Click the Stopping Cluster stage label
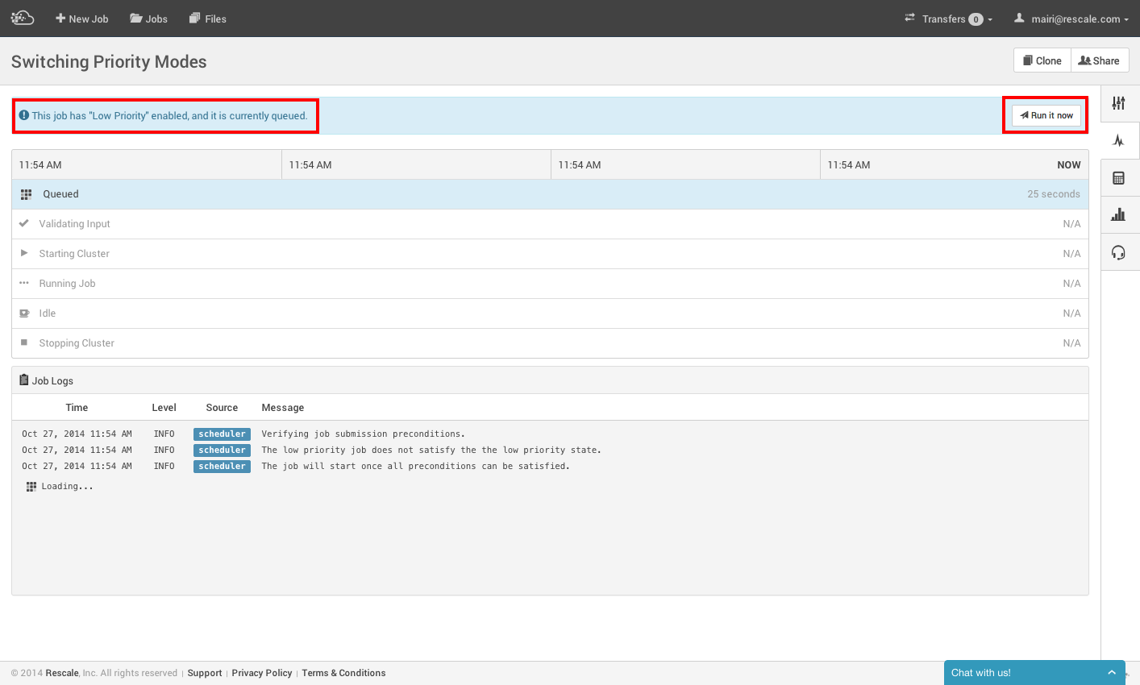 77,343
